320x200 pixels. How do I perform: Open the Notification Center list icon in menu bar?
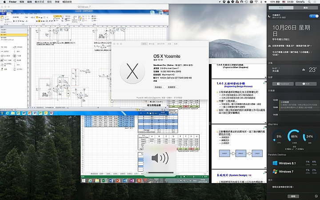[x=315, y=2]
